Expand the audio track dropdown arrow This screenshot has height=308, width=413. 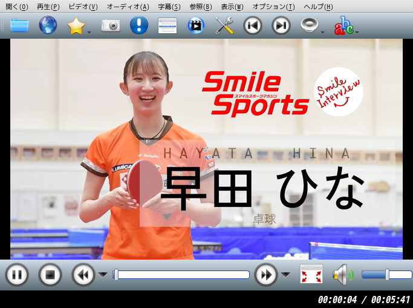(322, 32)
